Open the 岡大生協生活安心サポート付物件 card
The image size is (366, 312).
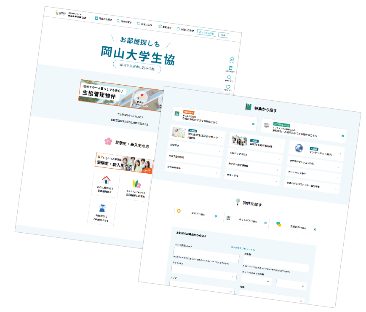coord(197,134)
